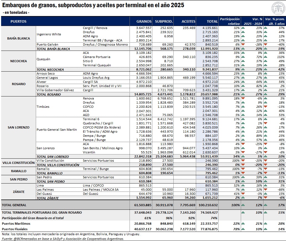Click the PUERTOS header cell

(x=19, y=21)
